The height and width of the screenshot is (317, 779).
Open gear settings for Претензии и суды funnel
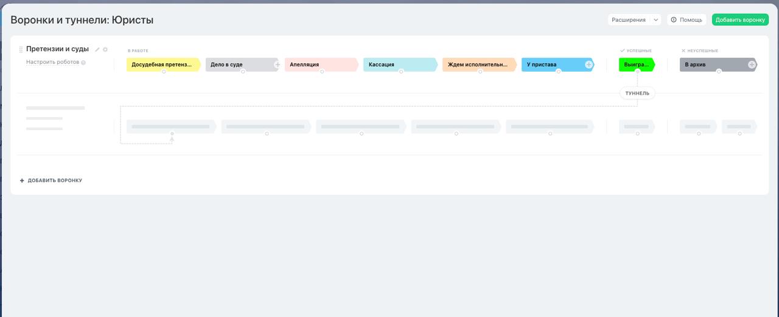click(x=105, y=50)
